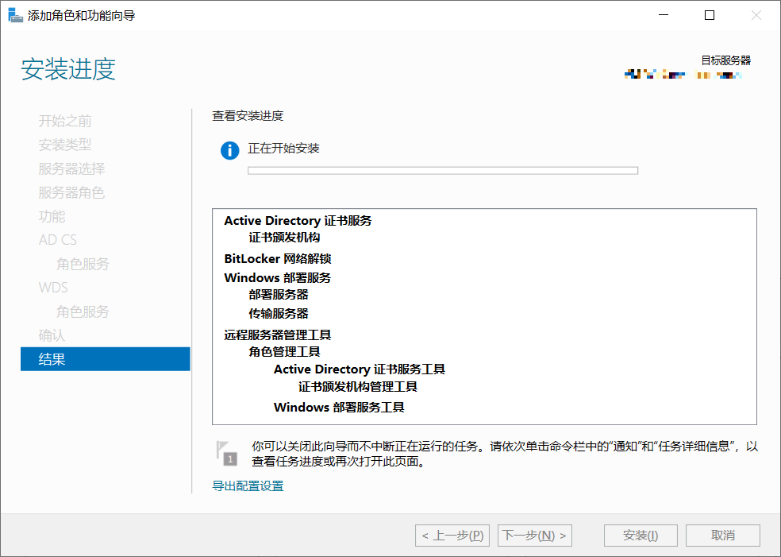Click the blue information icon beside 正在开始安装
781x557 pixels.
[x=229, y=149]
